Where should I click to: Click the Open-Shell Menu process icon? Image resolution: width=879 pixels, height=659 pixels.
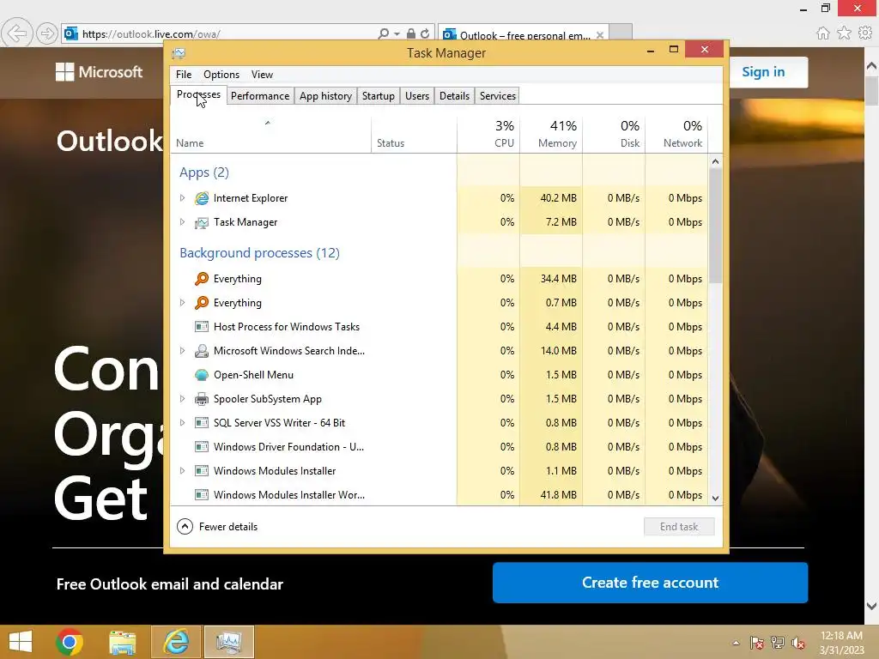[201, 375]
